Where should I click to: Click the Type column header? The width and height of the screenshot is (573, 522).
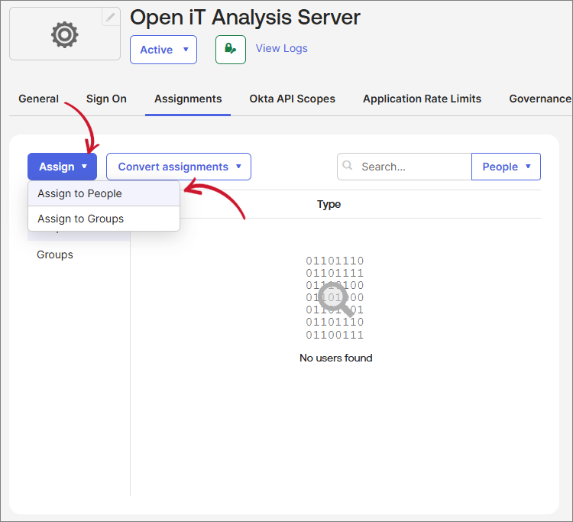pos(329,204)
